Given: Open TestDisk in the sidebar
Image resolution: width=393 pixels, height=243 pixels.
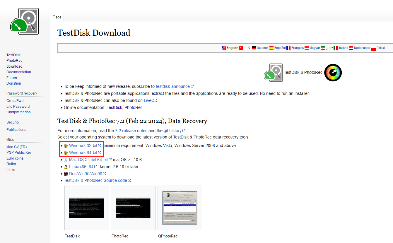Looking at the screenshot, I should coord(13,55).
